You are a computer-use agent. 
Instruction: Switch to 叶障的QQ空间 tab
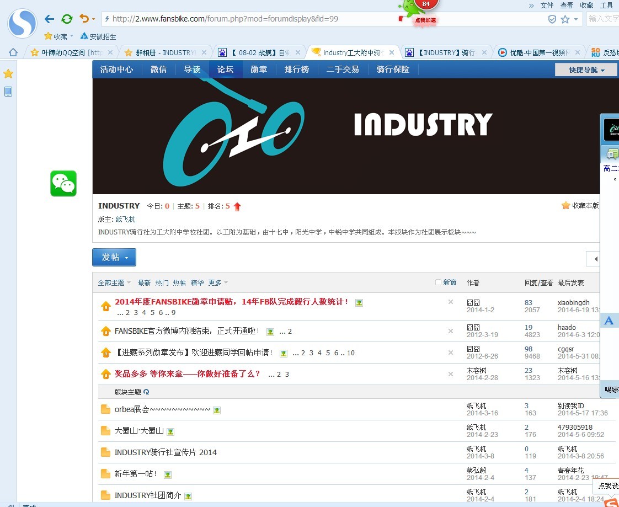tap(71, 52)
